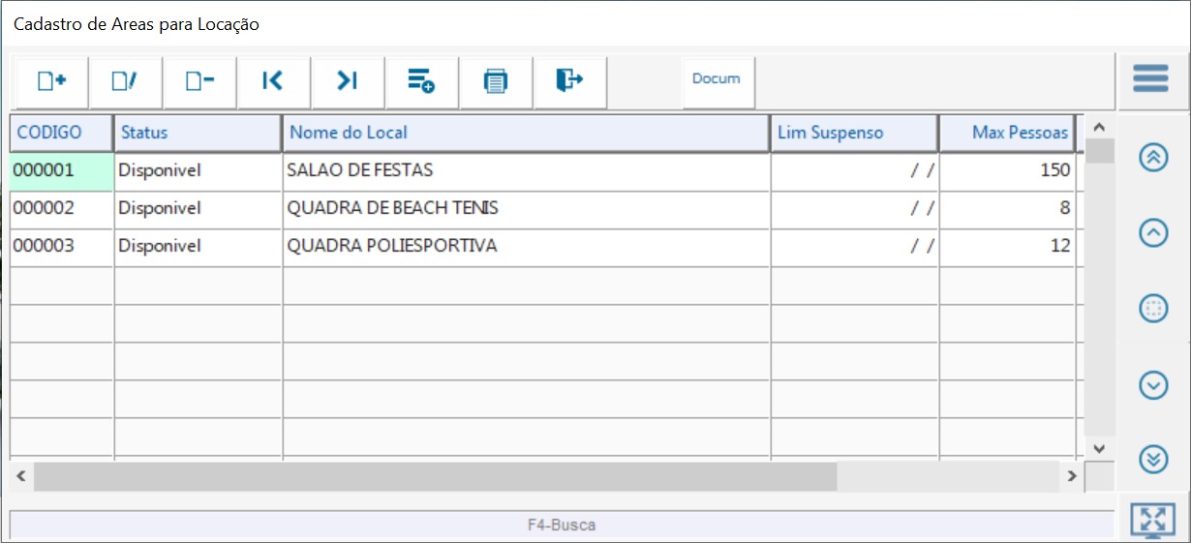Exit the form with door icon

[x=569, y=82]
